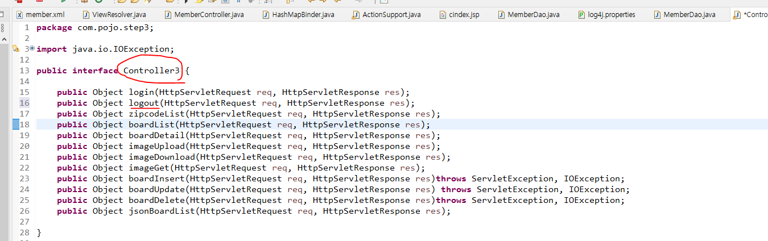Click the 'throws' keyword on the boardInsert line
The height and width of the screenshot is (241, 768).
tap(451, 178)
